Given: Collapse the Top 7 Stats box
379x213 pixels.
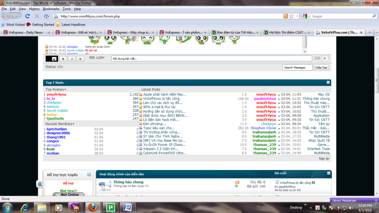Looking at the screenshot, I should pos(328,83).
